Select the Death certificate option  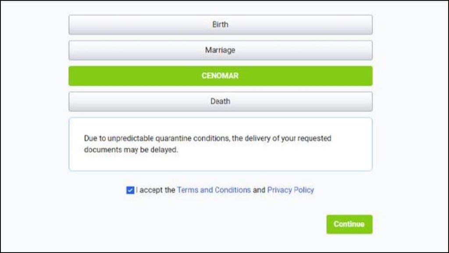(221, 102)
